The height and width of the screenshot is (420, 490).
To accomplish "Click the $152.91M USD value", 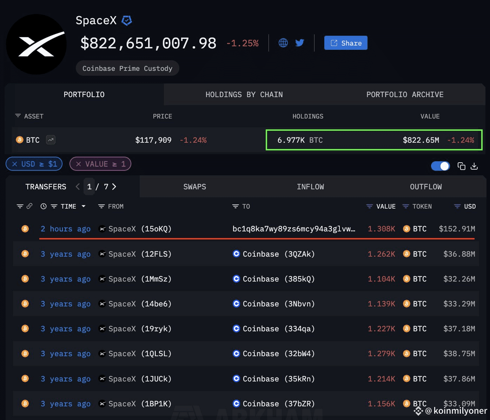I will [457, 229].
